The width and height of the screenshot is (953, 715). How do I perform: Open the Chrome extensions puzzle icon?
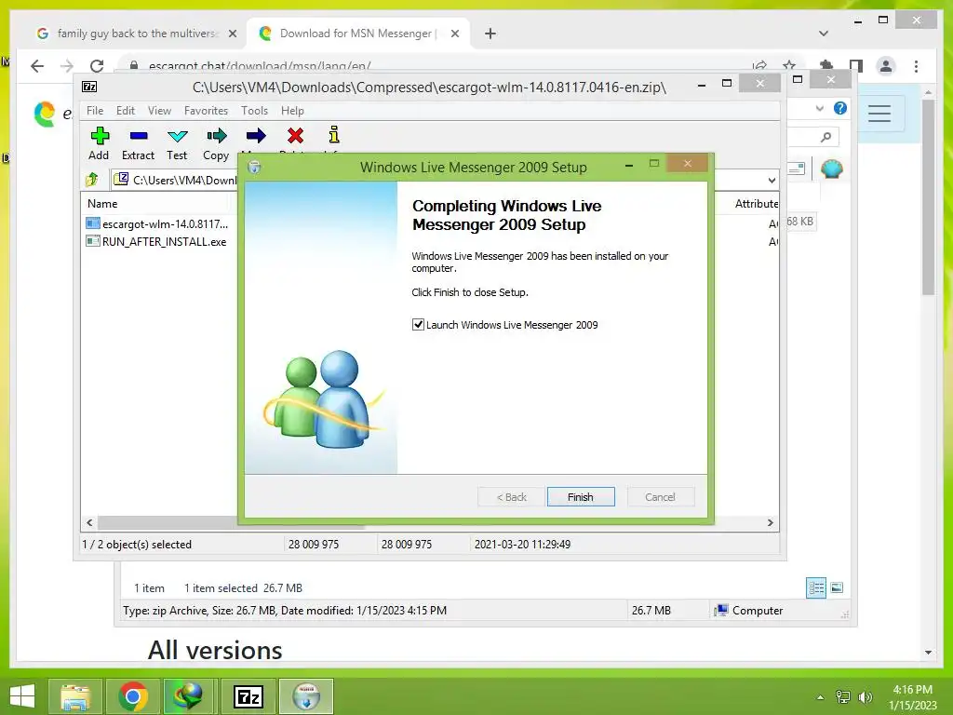coord(826,66)
